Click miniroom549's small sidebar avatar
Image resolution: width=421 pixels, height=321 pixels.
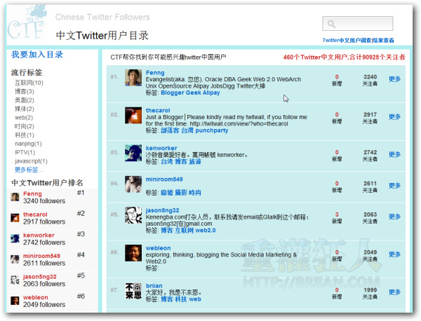click(15, 259)
